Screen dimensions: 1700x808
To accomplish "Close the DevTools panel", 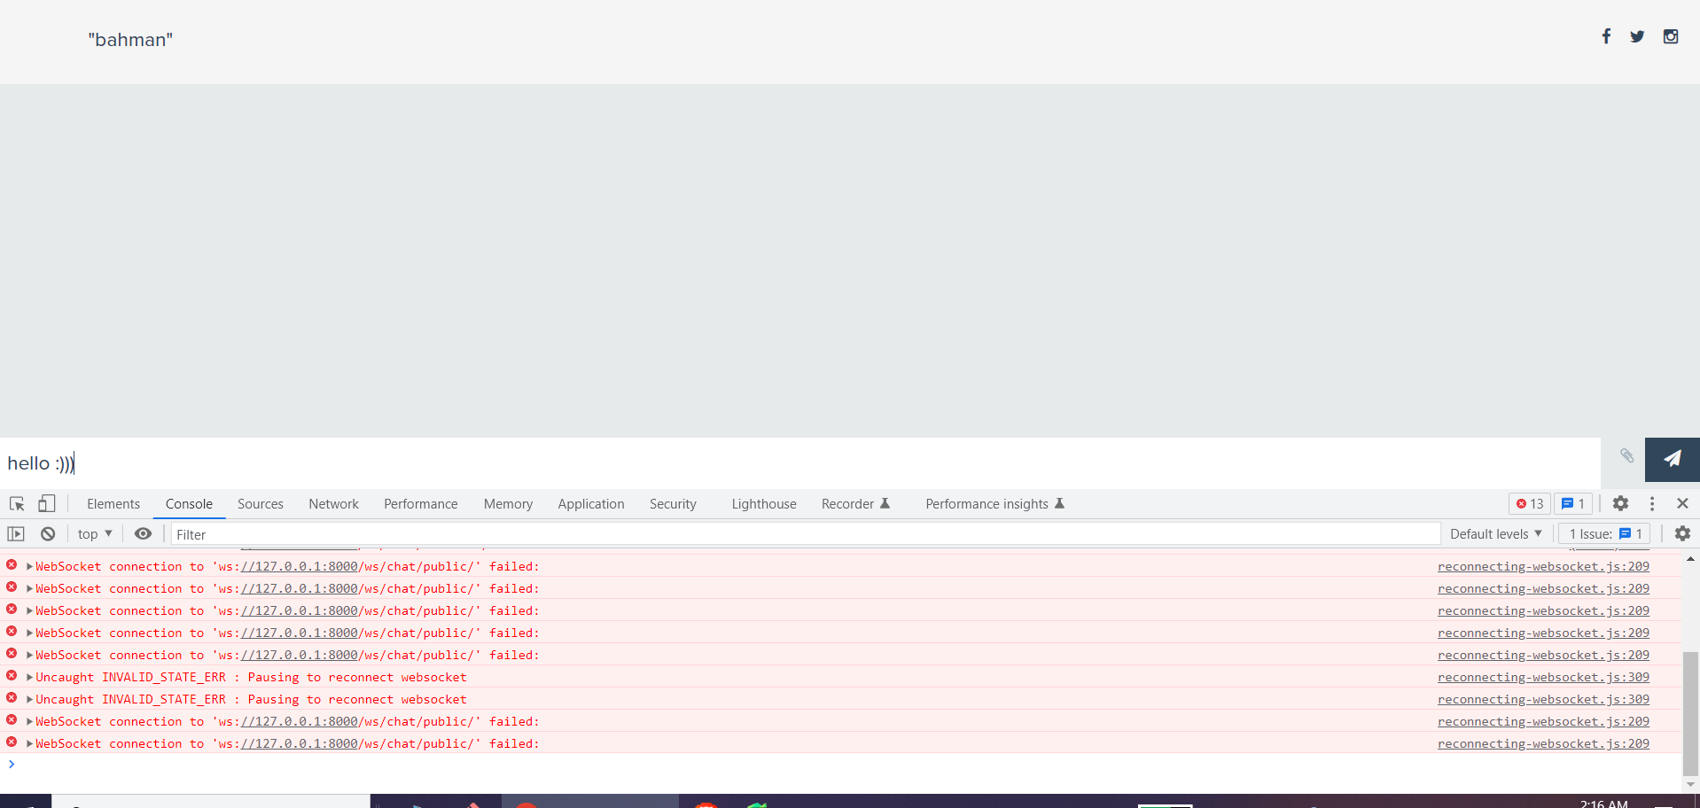I will point(1682,503).
